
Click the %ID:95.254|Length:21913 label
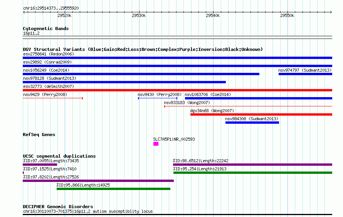tap(200, 169)
